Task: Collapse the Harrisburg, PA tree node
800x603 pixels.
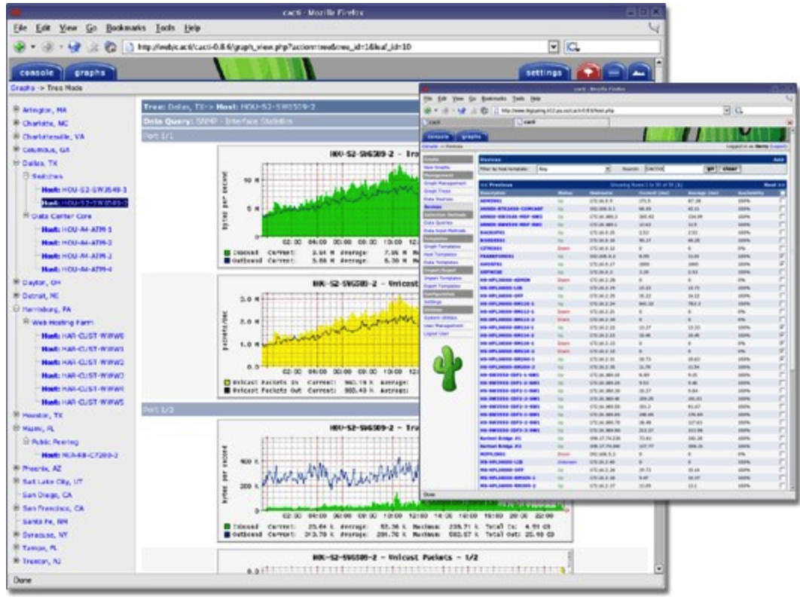Action: pos(17,309)
